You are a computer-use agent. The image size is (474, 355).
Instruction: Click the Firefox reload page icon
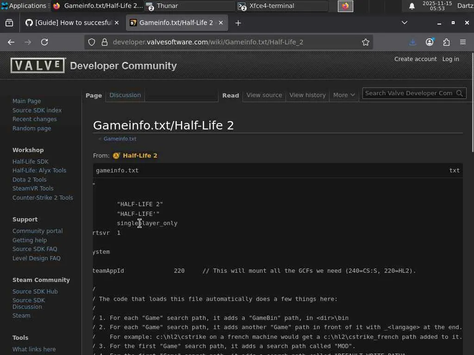click(44, 42)
